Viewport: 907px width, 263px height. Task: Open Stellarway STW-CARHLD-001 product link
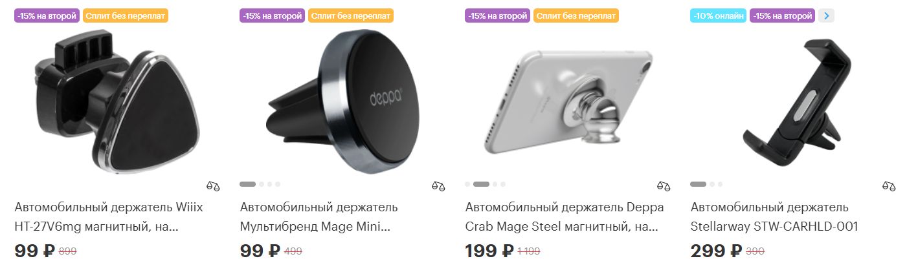pyautogui.click(x=774, y=217)
